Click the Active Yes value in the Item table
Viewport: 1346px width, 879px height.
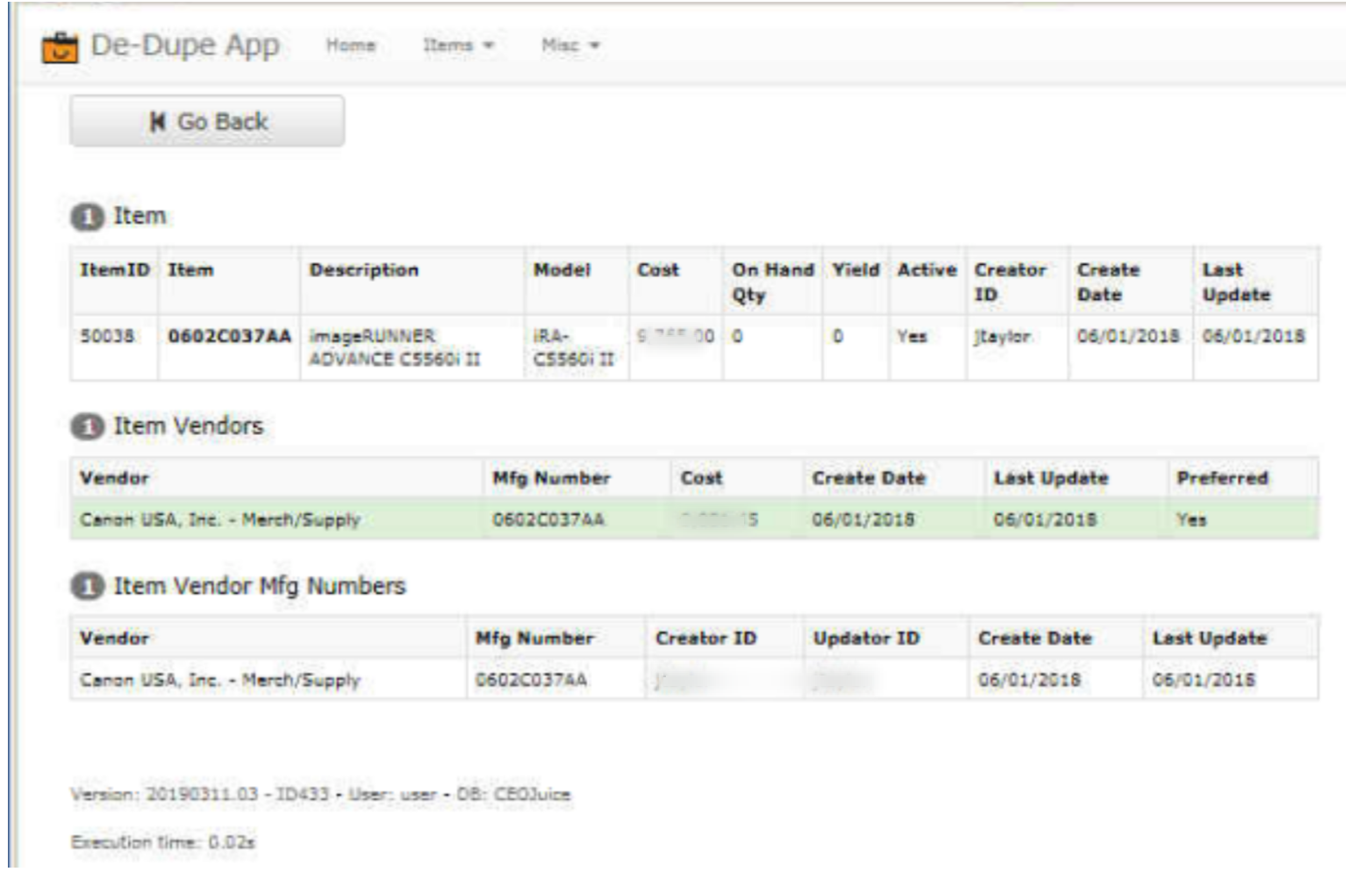[909, 334]
